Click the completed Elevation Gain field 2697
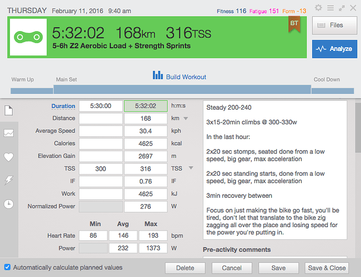This screenshot has width=361, height=277. [145, 156]
